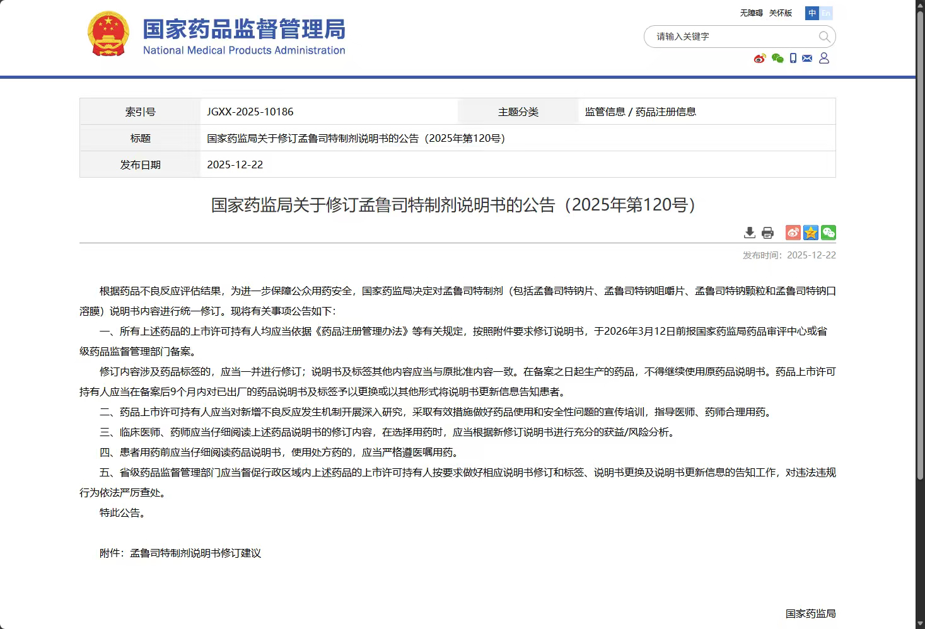The image size is (925, 629).
Task: Switch language to 中 (Chinese)
Action: point(812,13)
